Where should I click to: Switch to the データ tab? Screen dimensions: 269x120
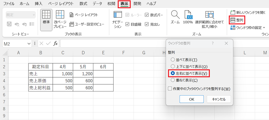point(97,4)
